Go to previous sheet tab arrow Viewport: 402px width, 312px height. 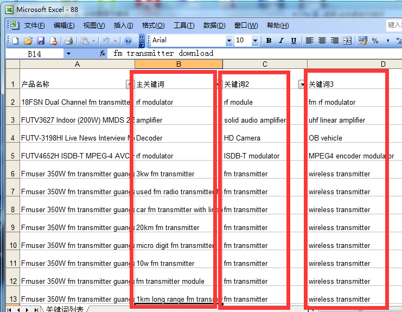point(18,310)
